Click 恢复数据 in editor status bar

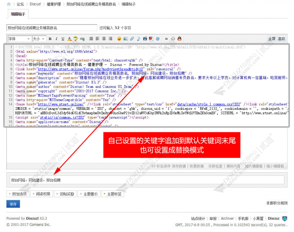pyautogui.click(x=197, y=166)
